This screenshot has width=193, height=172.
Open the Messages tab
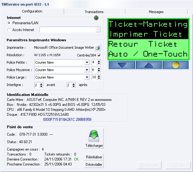(156, 12)
